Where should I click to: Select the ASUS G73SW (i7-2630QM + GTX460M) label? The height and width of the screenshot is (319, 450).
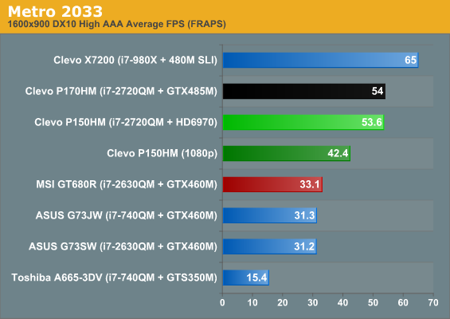click(x=123, y=246)
